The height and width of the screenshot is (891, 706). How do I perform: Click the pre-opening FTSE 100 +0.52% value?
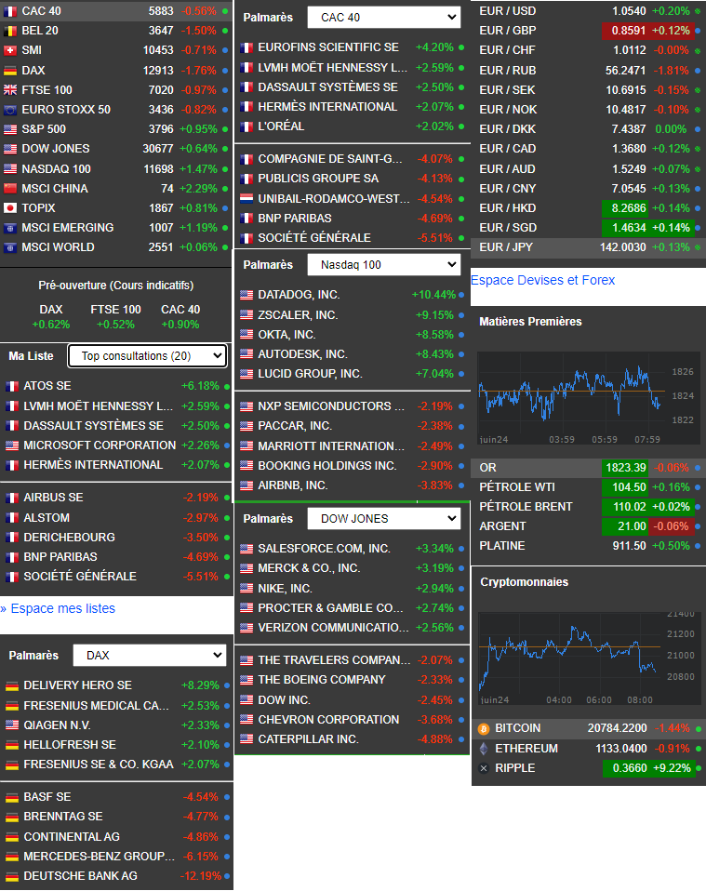(x=115, y=325)
